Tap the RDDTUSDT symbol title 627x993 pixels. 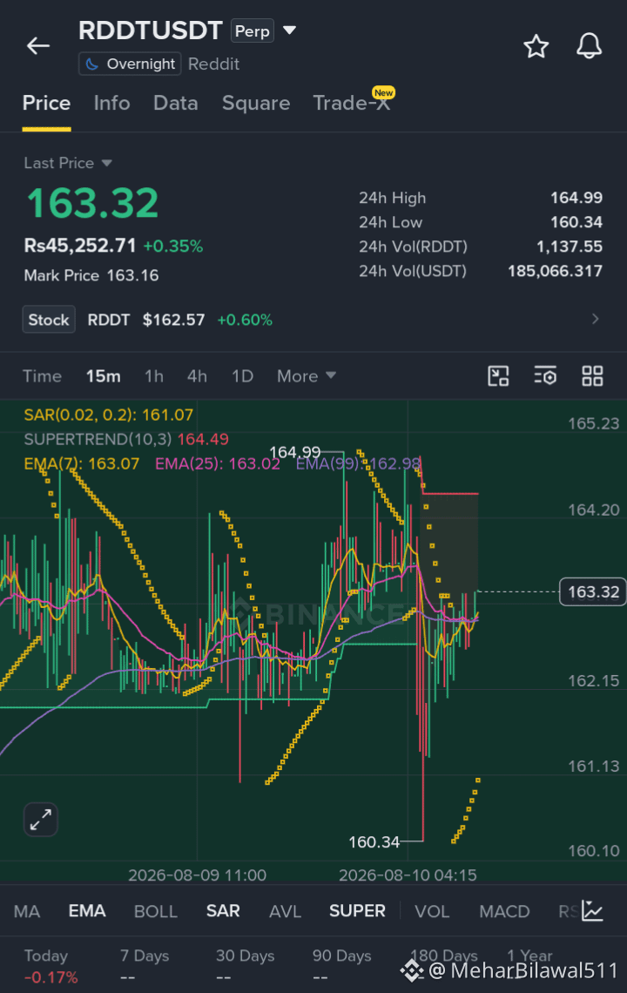(150, 30)
